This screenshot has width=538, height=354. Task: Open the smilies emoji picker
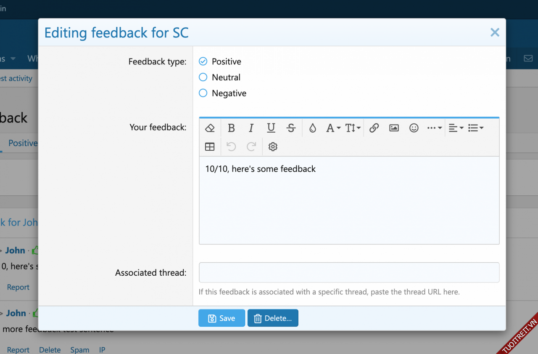414,128
